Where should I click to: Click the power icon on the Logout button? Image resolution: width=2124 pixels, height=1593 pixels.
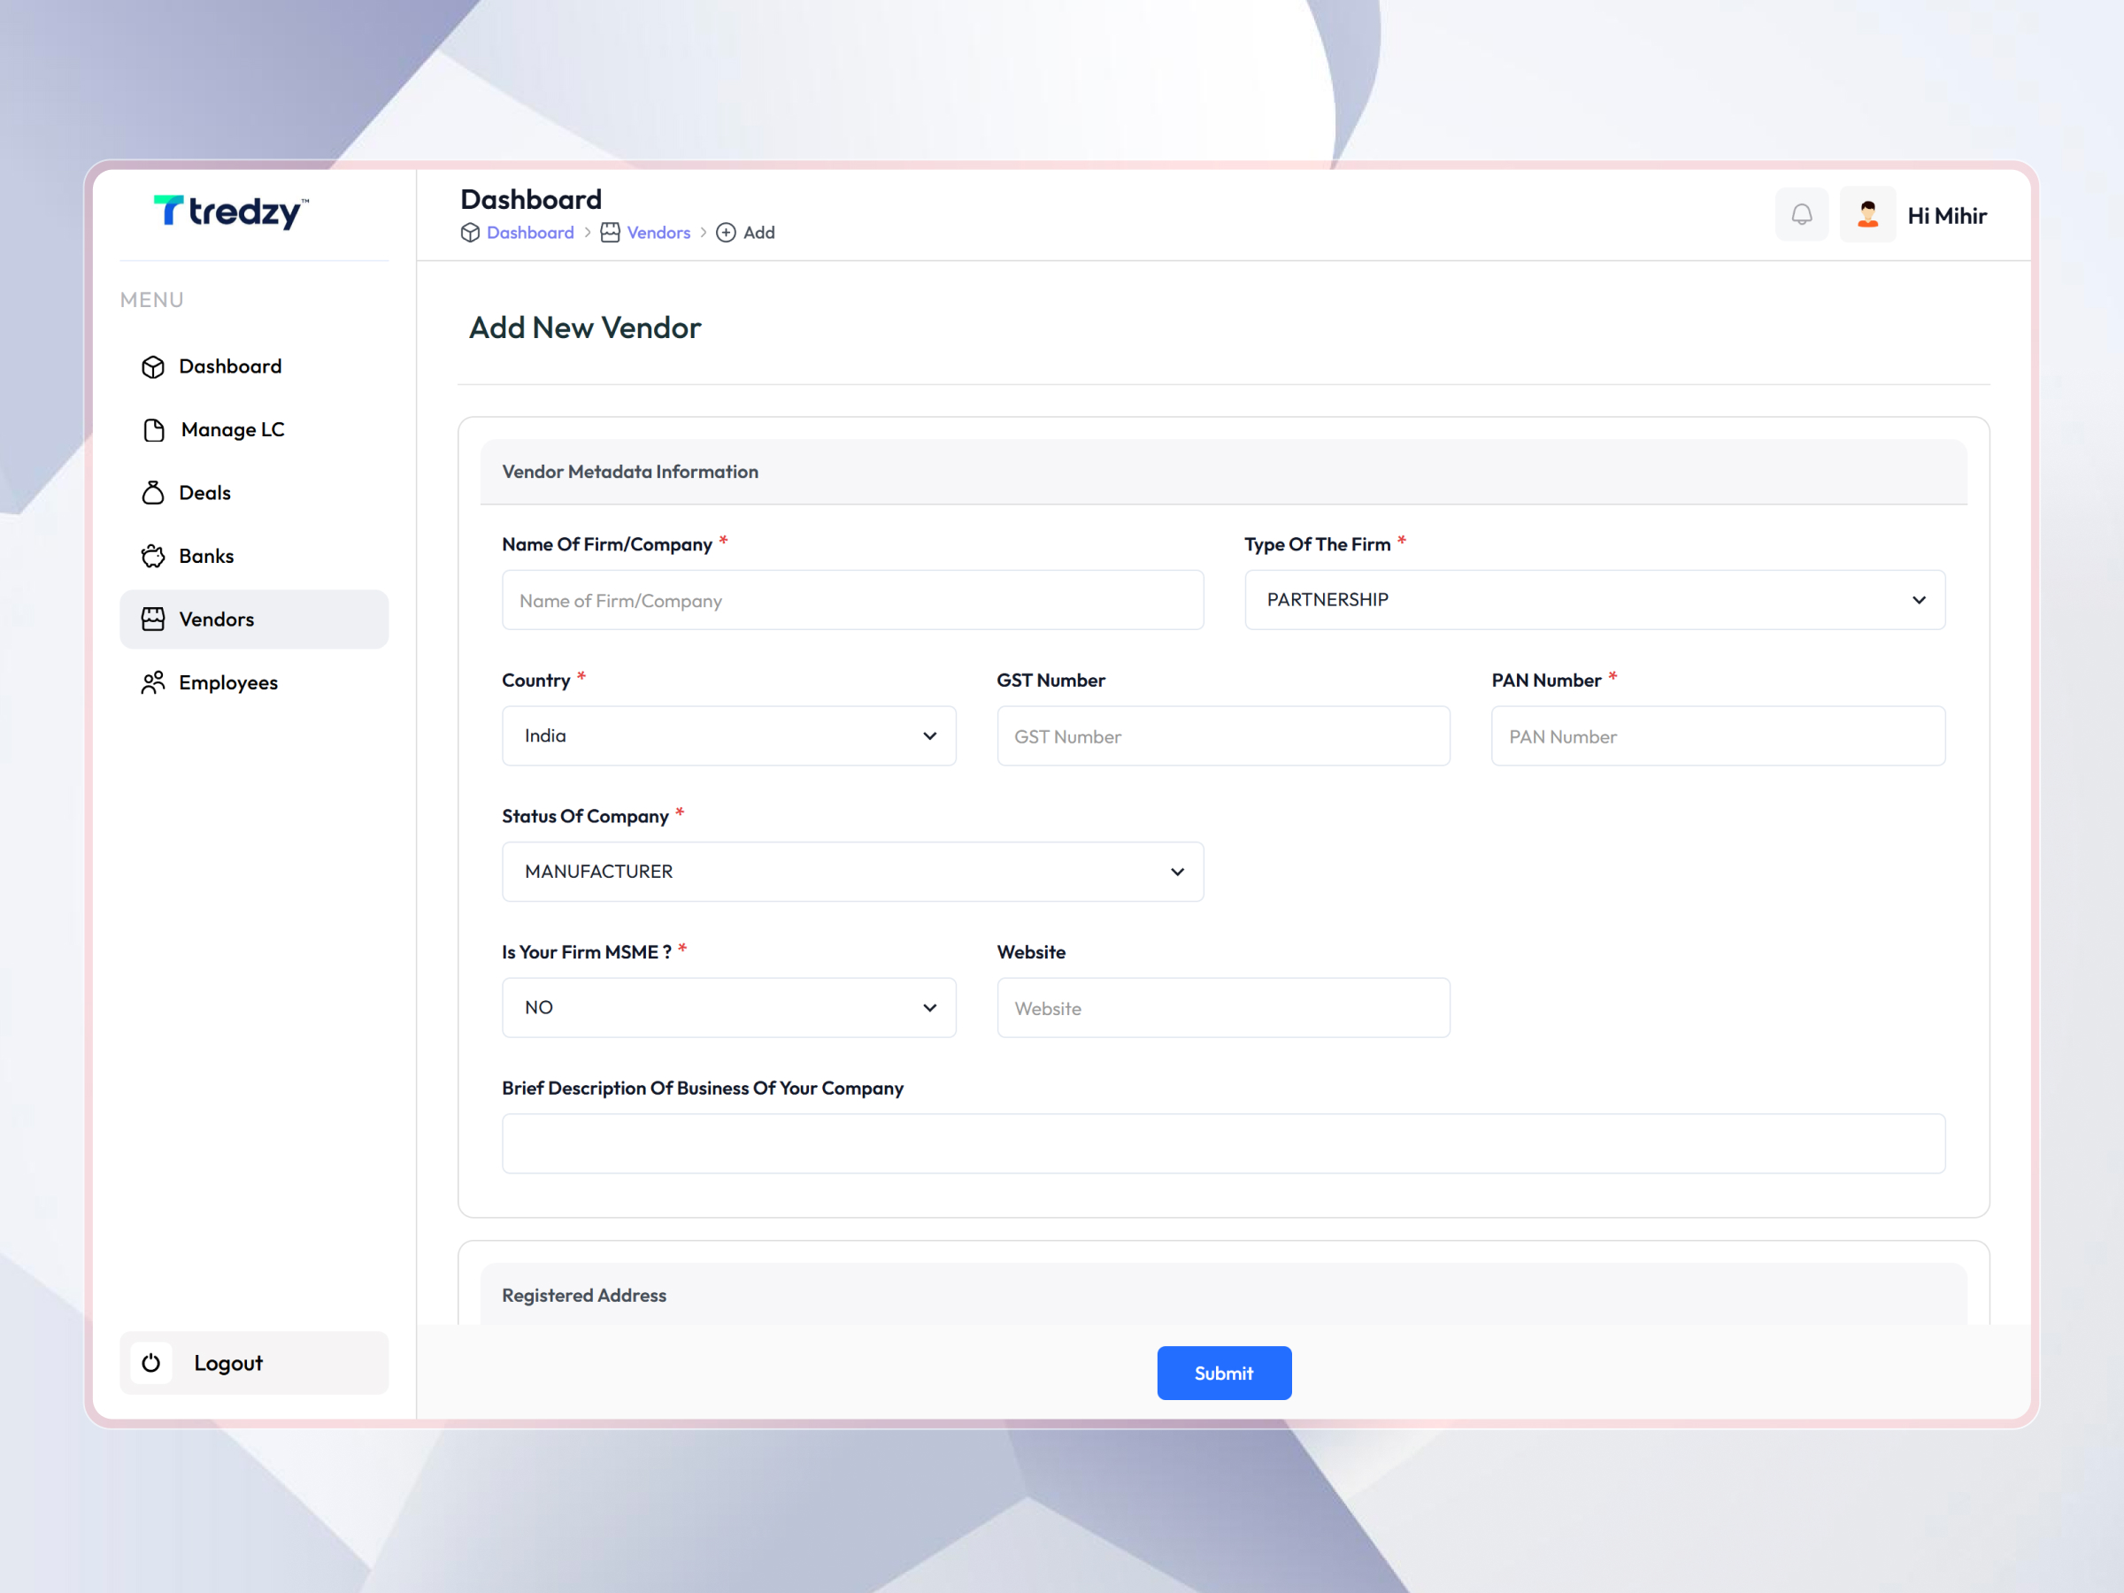coord(151,1363)
